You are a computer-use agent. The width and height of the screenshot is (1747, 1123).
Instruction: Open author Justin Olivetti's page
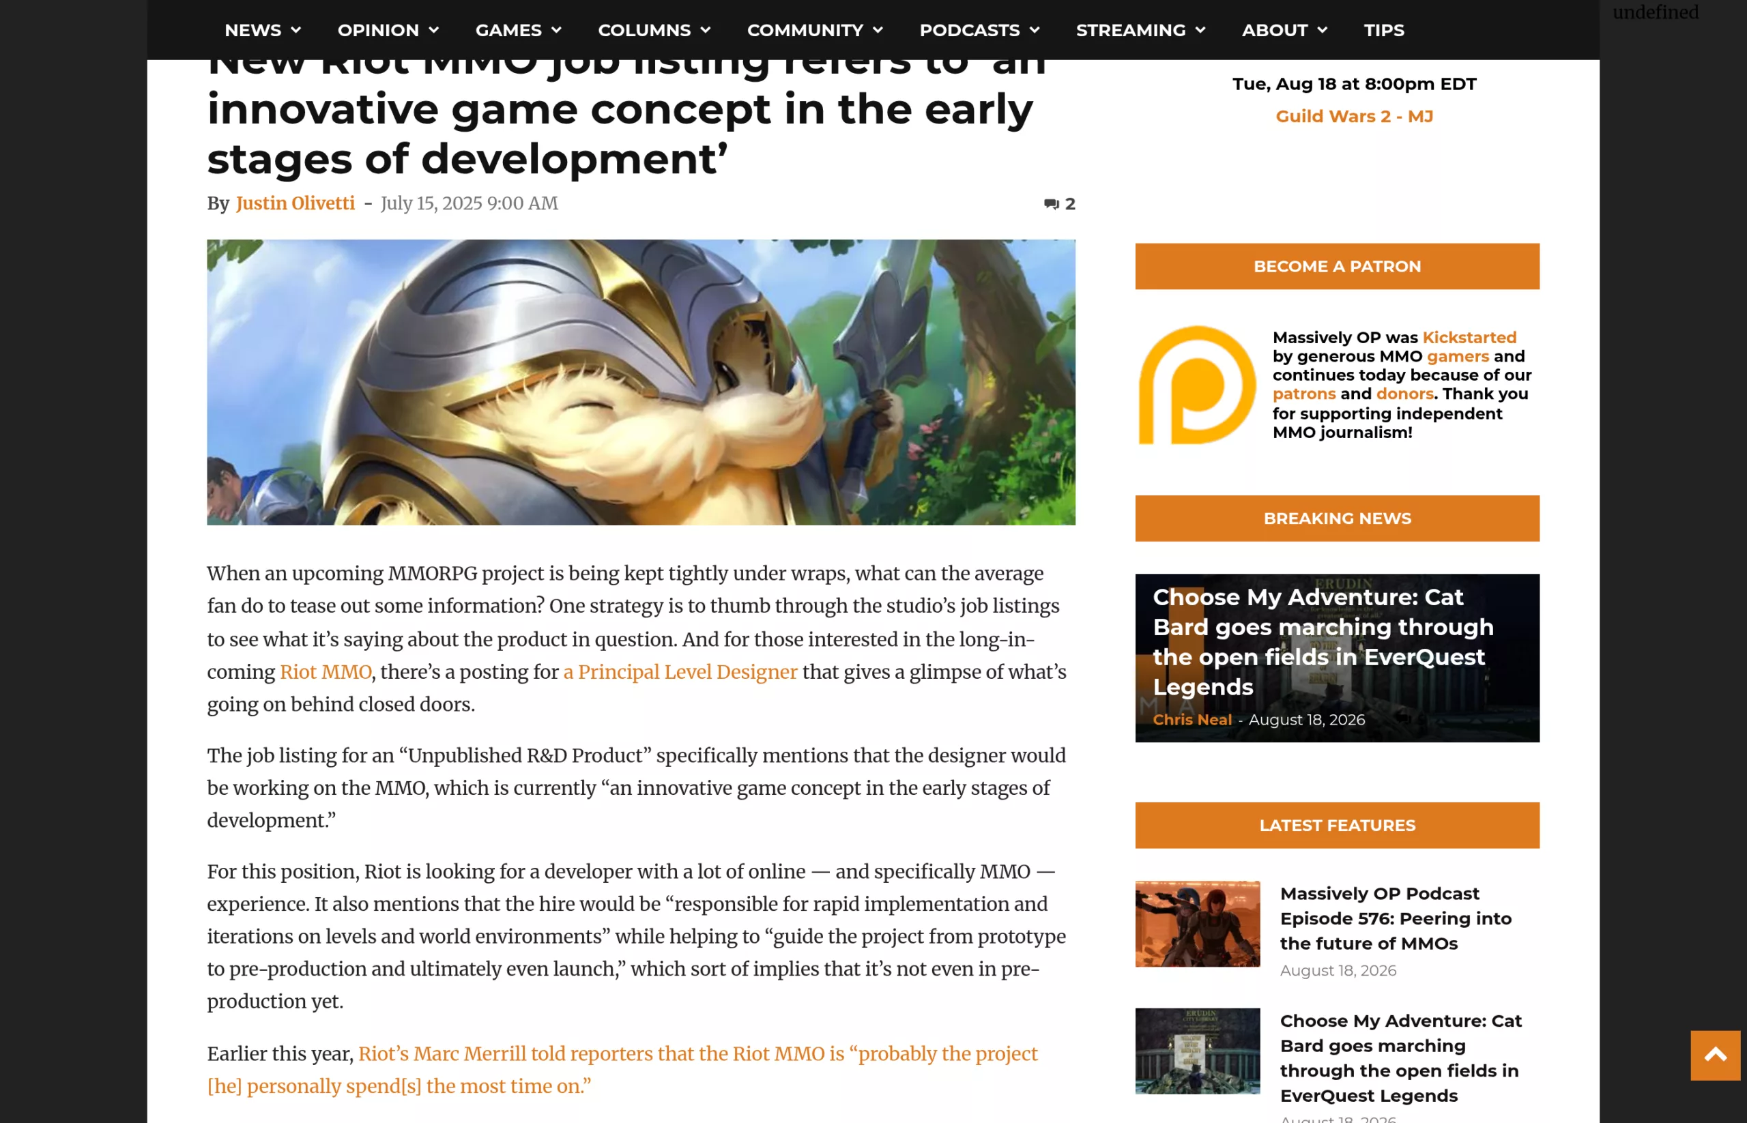tap(295, 203)
